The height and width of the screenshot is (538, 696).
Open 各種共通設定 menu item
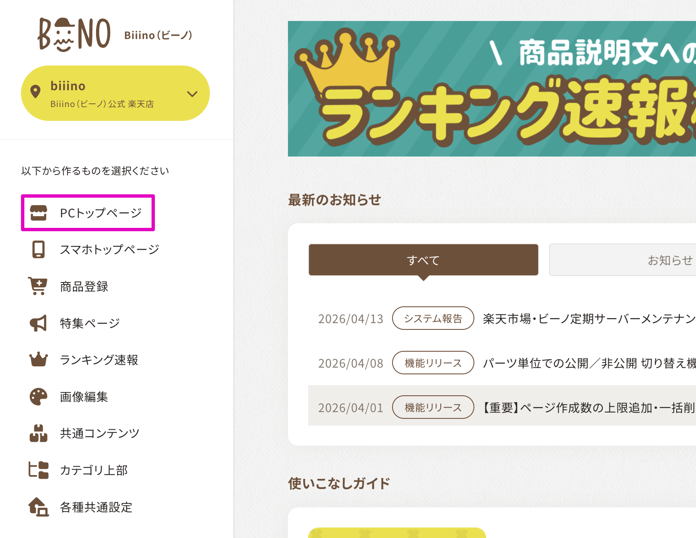[x=96, y=507]
